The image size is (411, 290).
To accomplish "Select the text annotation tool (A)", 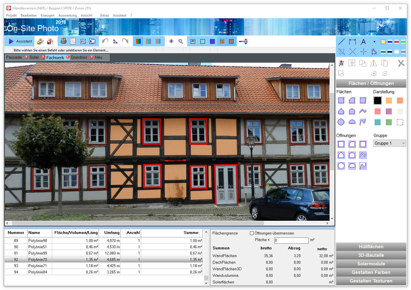I will tap(363, 42).
